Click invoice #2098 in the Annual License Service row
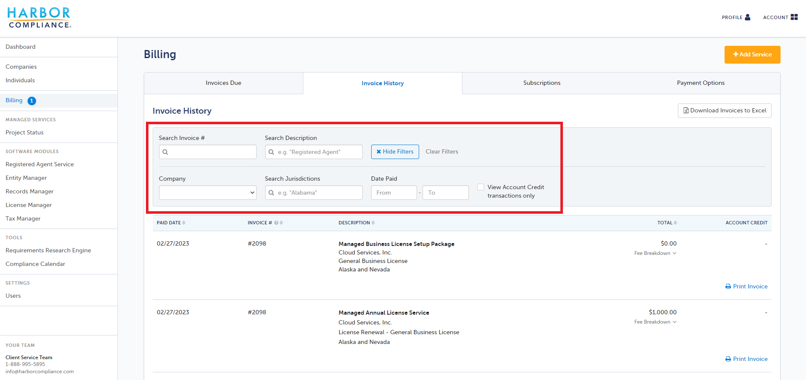Image resolution: width=806 pixels, height=380 pixels. point(257,312)
